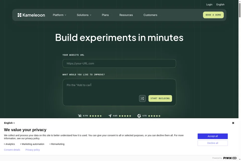Open the Privacy policy link
The height and width of the screenshot is (161, 241).
tap(33, 150)
